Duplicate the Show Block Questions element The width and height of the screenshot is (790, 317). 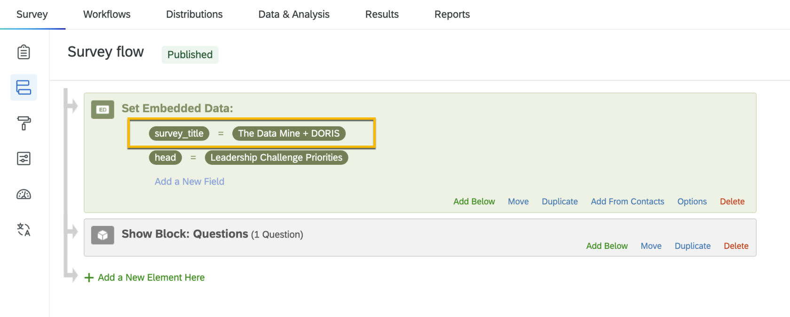[693, 246]
